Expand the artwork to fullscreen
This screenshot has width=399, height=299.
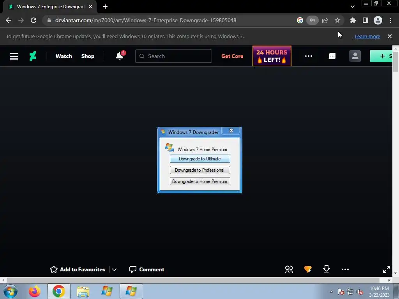pos(386,269)
